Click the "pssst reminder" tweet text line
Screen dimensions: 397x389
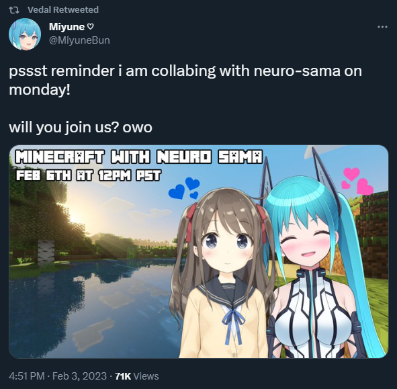click(185, 71)
